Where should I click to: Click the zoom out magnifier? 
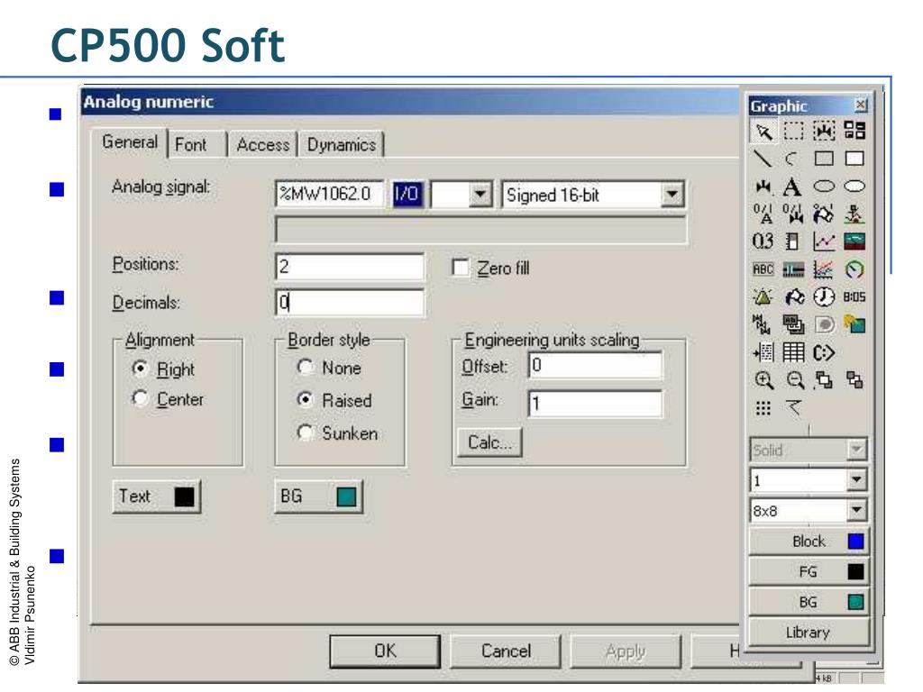(795, 380)
